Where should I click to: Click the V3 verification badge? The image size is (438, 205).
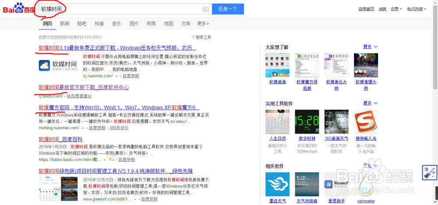pyautogui.click(x=111, y=160)
